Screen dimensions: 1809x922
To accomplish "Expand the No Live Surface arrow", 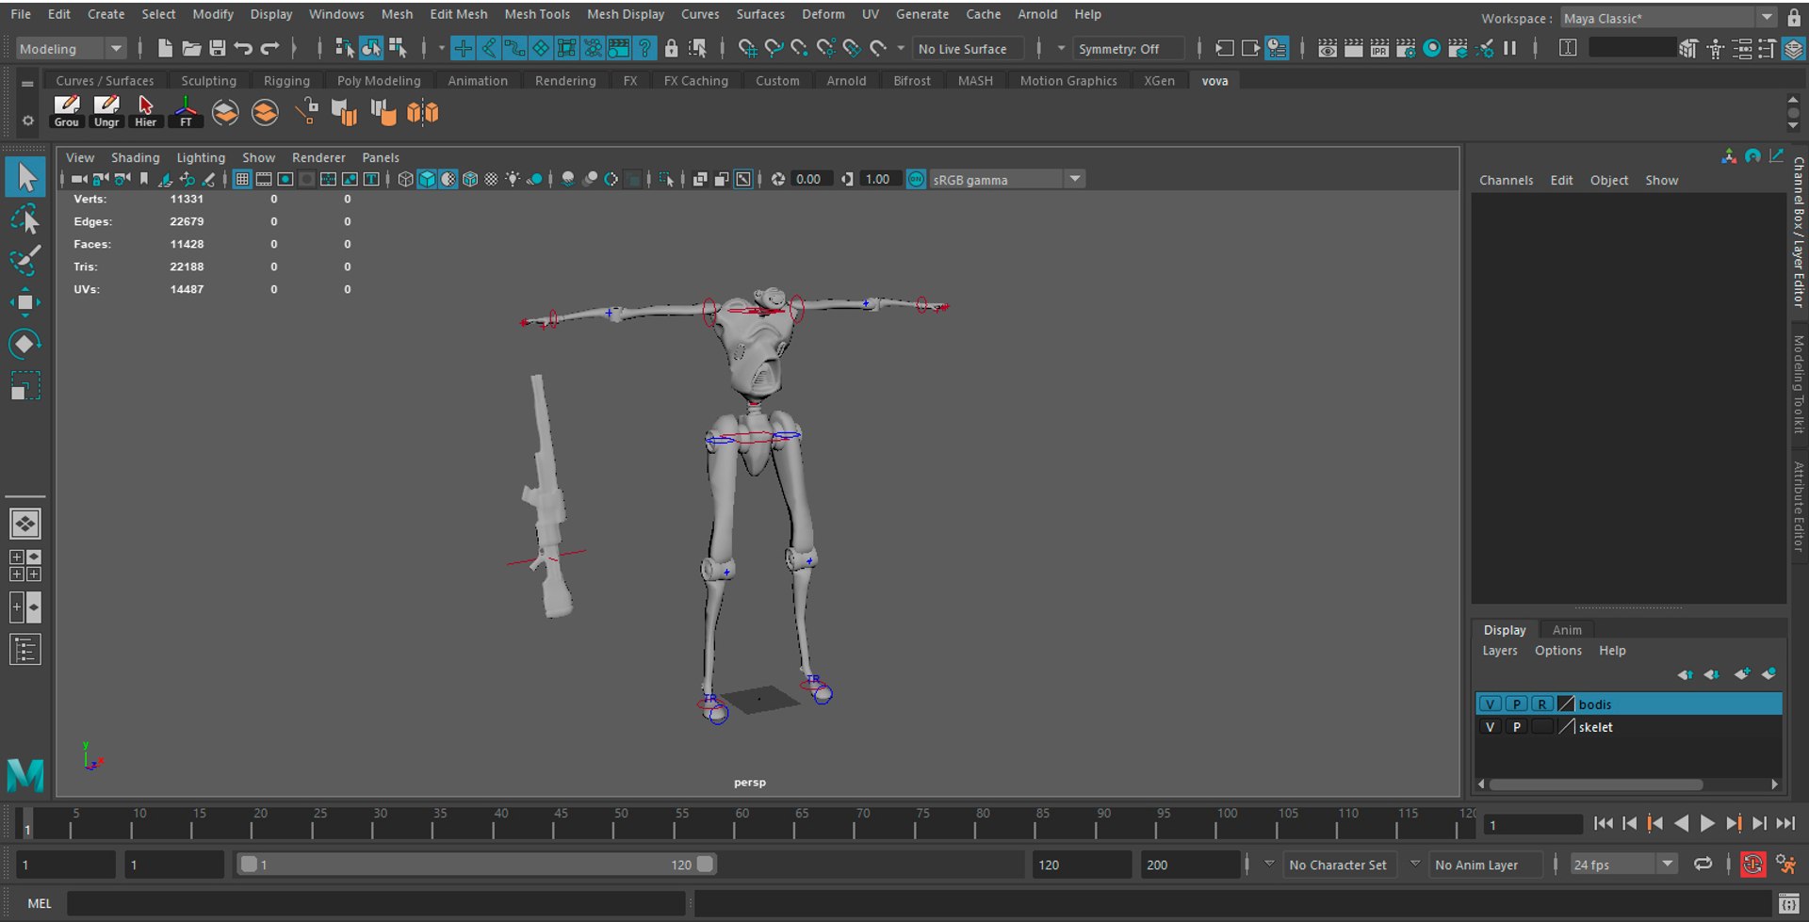I will coord(901,48).
